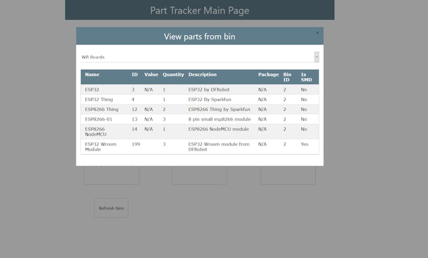Click description 'ESP8266 Thing by Sparkfun'

[219, 109]
